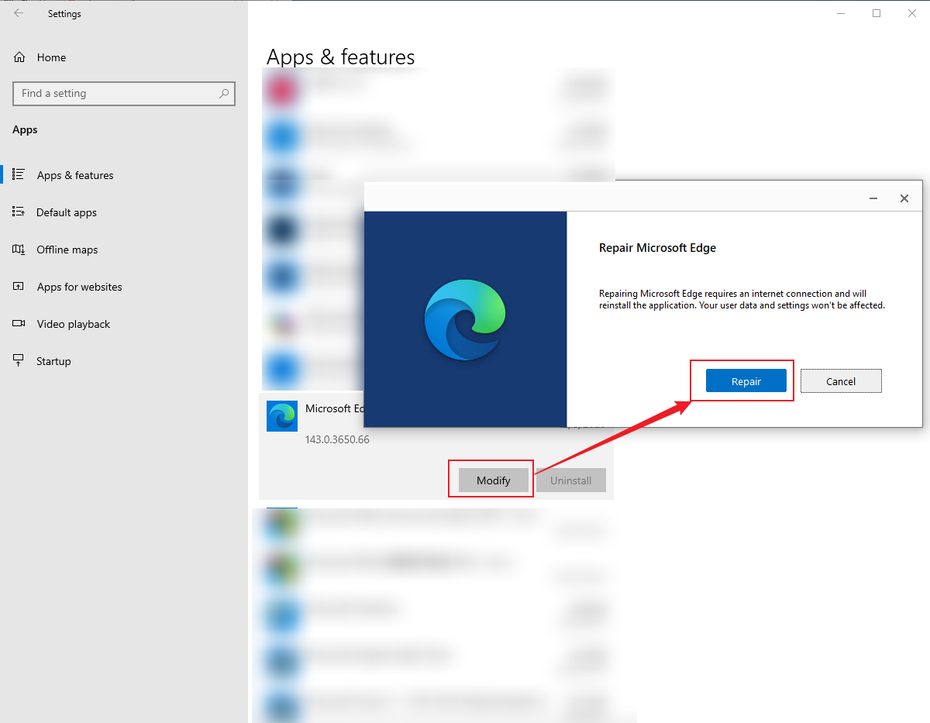930x723 pixels.
Task: Minimize the Repair Microsoft Edge dialog
Action: tap(873, 198)
